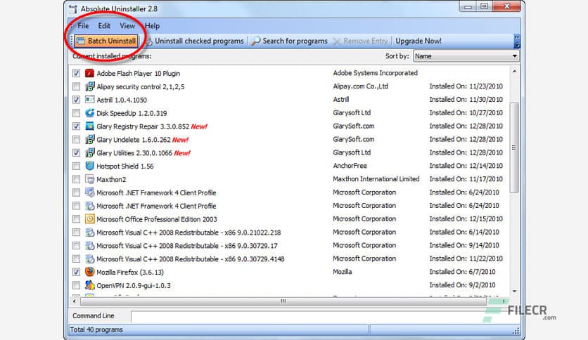Click the AnchorFree publisher text
The height and width of the screenshot is (340, 588).
click(350, 166)
